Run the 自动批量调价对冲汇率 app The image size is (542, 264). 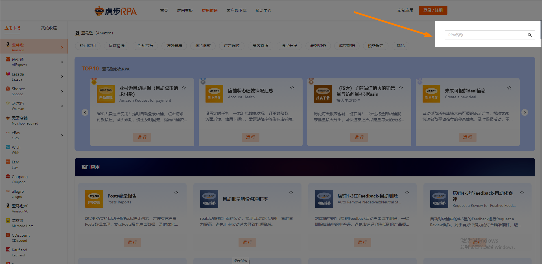(247, 242)
